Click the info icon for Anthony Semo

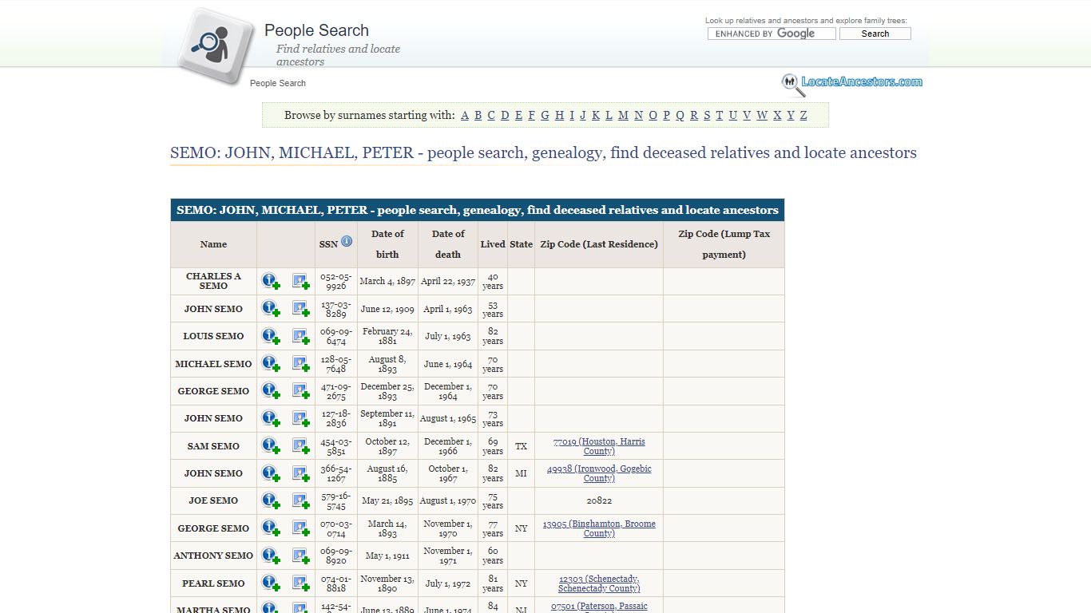(271, 556)
